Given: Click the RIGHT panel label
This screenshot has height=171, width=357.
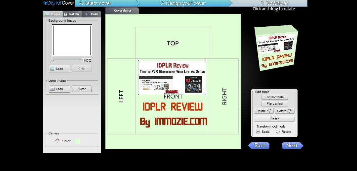Looking at the screenshot, I should point(224,97).
